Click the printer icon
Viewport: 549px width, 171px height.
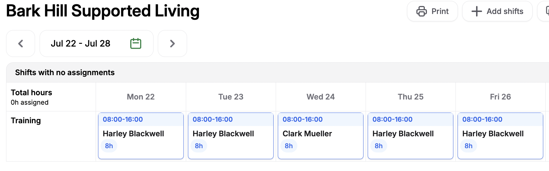422,11
